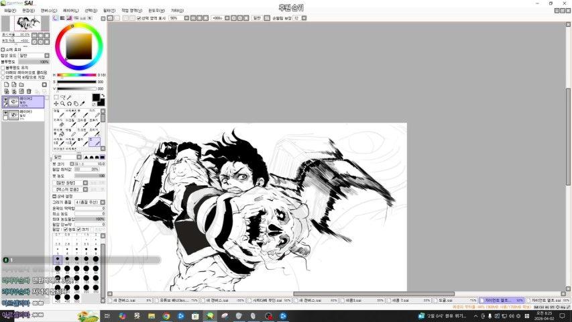Switch to the highlighted active document tab

pos(502,301)
